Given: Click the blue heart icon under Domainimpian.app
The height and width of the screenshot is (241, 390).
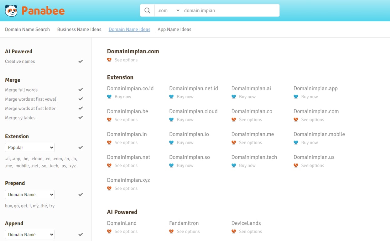Looking at the screenshot, I should pos(296,97).
